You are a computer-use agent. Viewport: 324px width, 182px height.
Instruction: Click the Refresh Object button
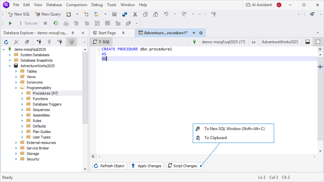pyautogui.click(x=109, y=166)
